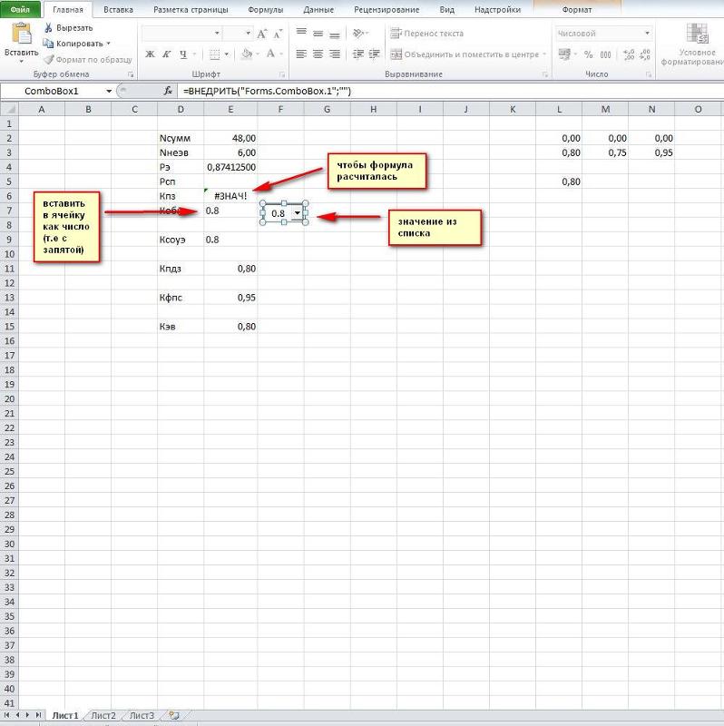Switch to the Review (Рецензирование) tab
Screen dimensions: 724x726
click(386, 9)
